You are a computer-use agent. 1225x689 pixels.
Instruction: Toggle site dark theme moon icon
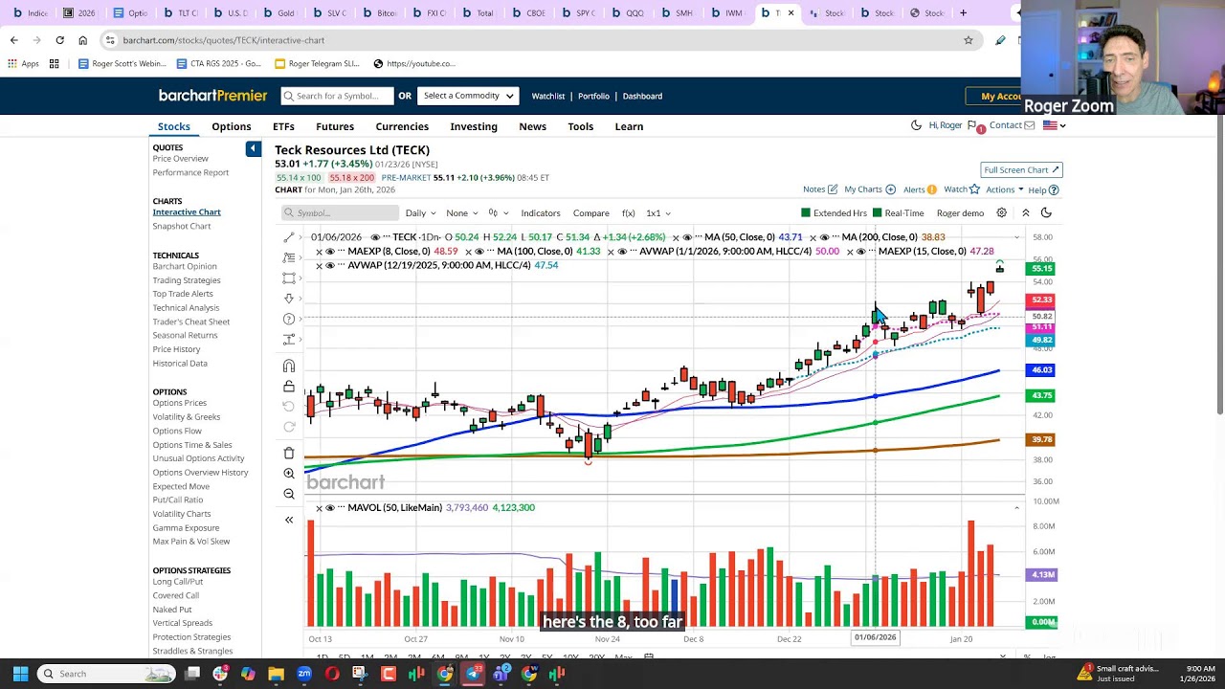[x=916, y=125]
